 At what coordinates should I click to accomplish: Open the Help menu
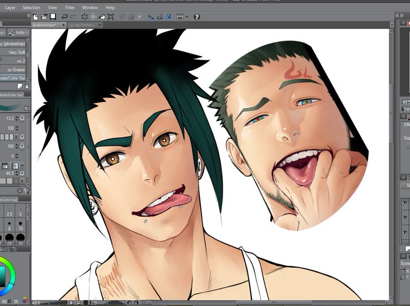[110, 8]
